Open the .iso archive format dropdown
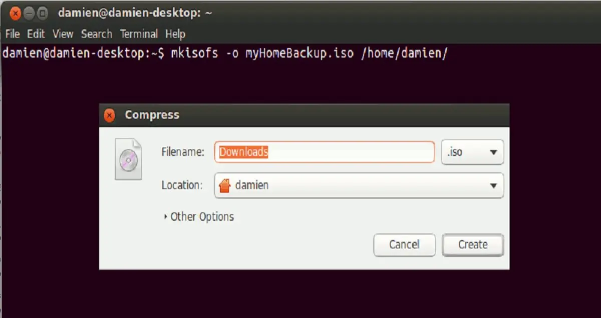The height and width of the screenshot is (318, 601). (472, 152)
